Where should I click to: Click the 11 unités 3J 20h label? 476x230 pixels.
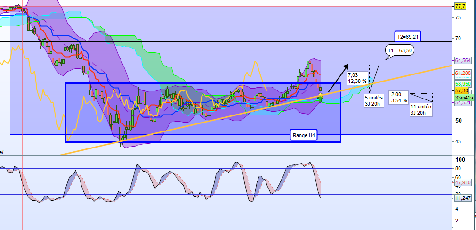pos(421,110)
